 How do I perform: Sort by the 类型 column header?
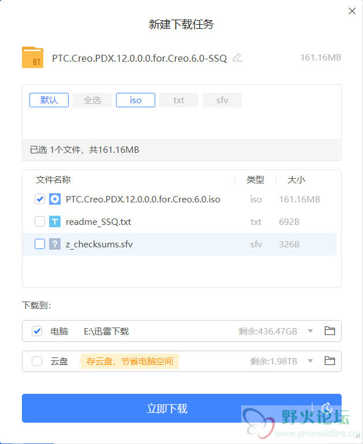tap(255, 179)
